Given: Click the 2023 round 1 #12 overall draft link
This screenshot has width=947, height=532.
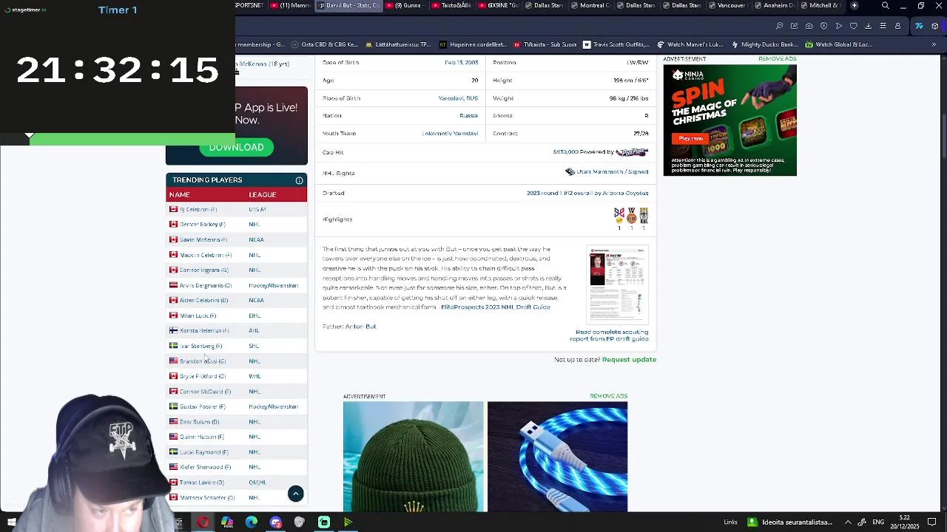Looking at the screenshot, I should point(587,193).
